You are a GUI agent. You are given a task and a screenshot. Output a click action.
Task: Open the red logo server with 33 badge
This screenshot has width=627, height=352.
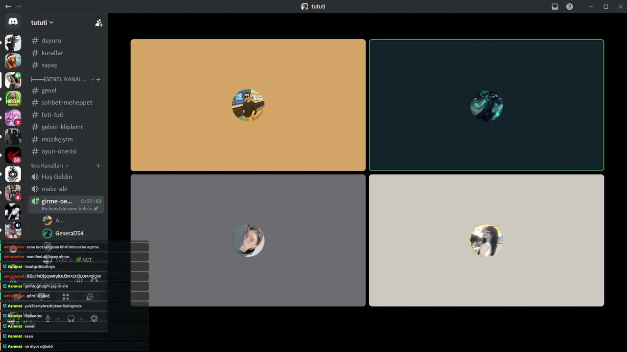(13, 155)
